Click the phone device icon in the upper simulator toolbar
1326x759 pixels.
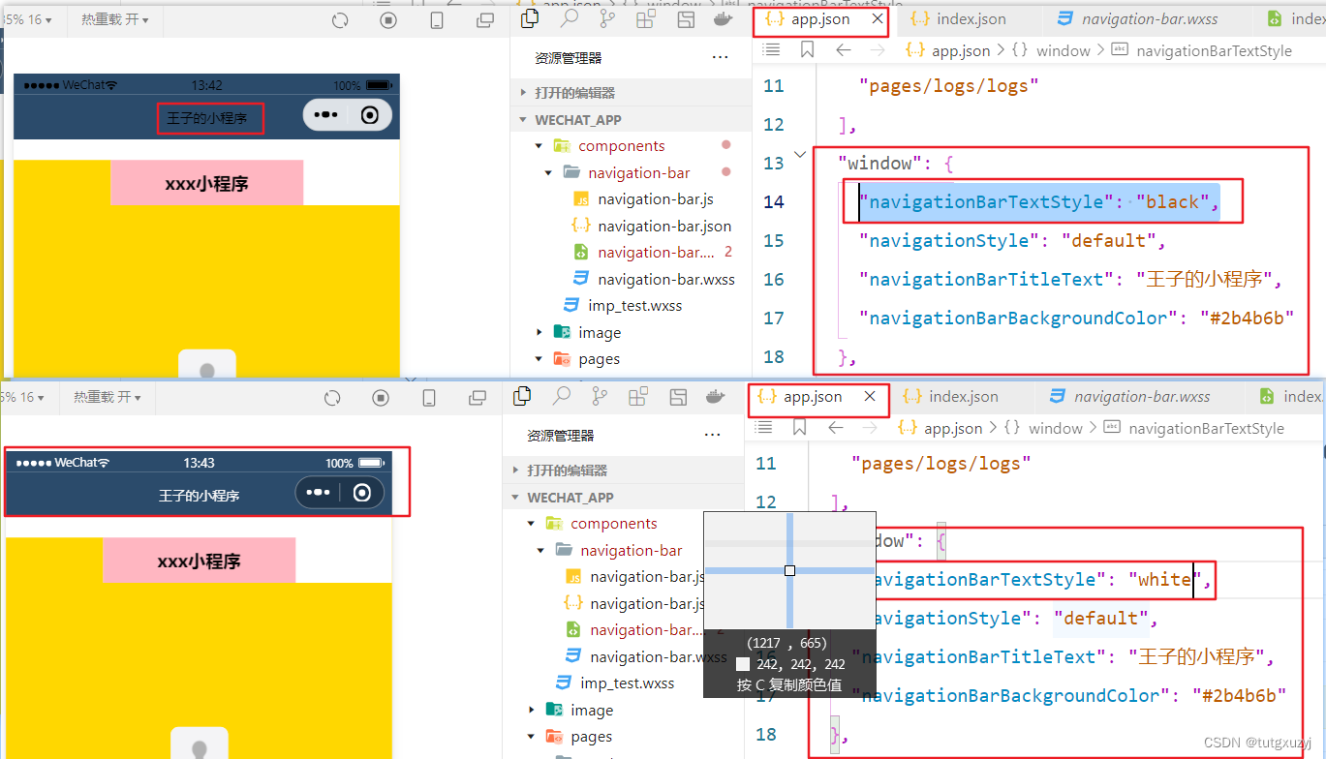pyautogui.click(x=437, y=19)
